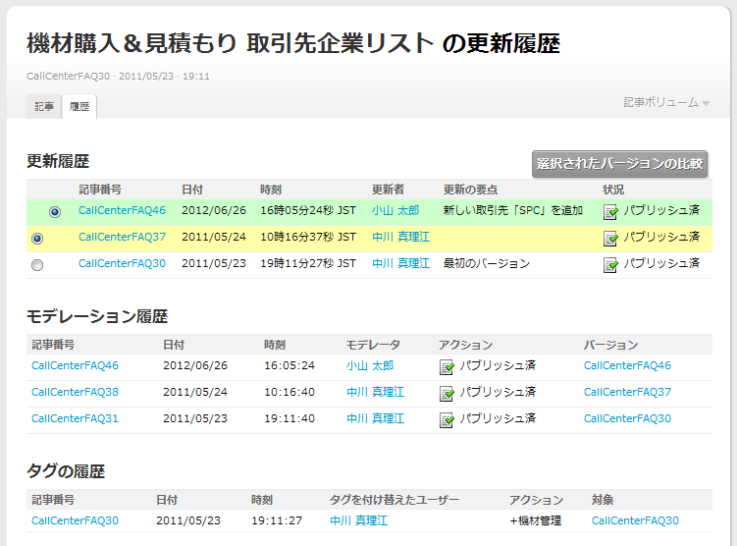Open CallCenterFAQ46 link in update history
Screen dimensions: 737x546
click(122, 210)
